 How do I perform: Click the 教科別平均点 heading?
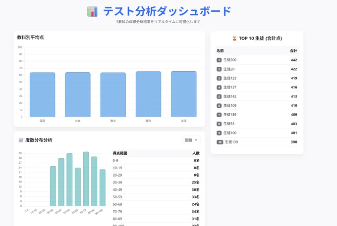coord(30,37)
